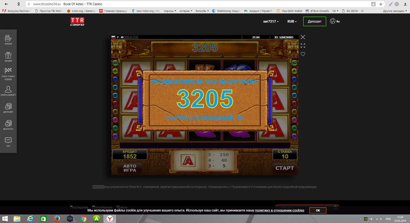Open the WebMoney Кошелек bookmark
410x223 pixels.
click(x=226, y=11)
